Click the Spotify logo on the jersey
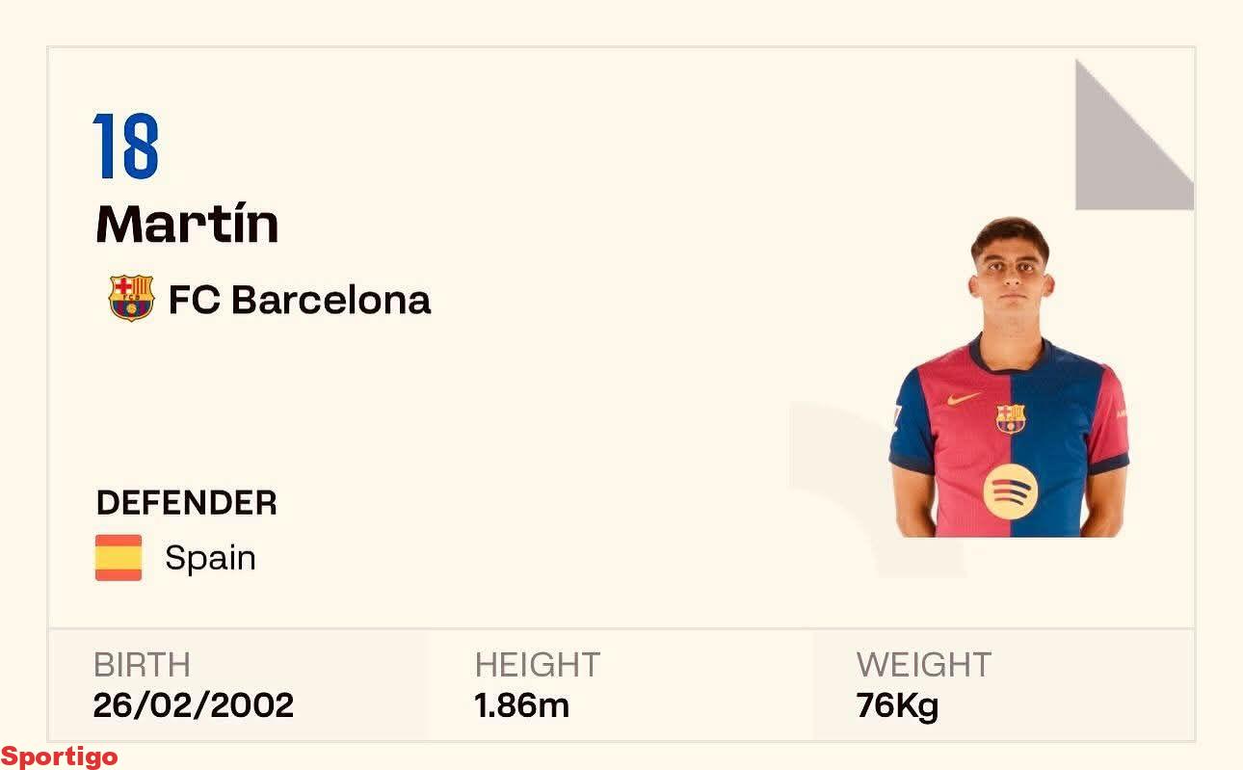 click(1010, 490)
